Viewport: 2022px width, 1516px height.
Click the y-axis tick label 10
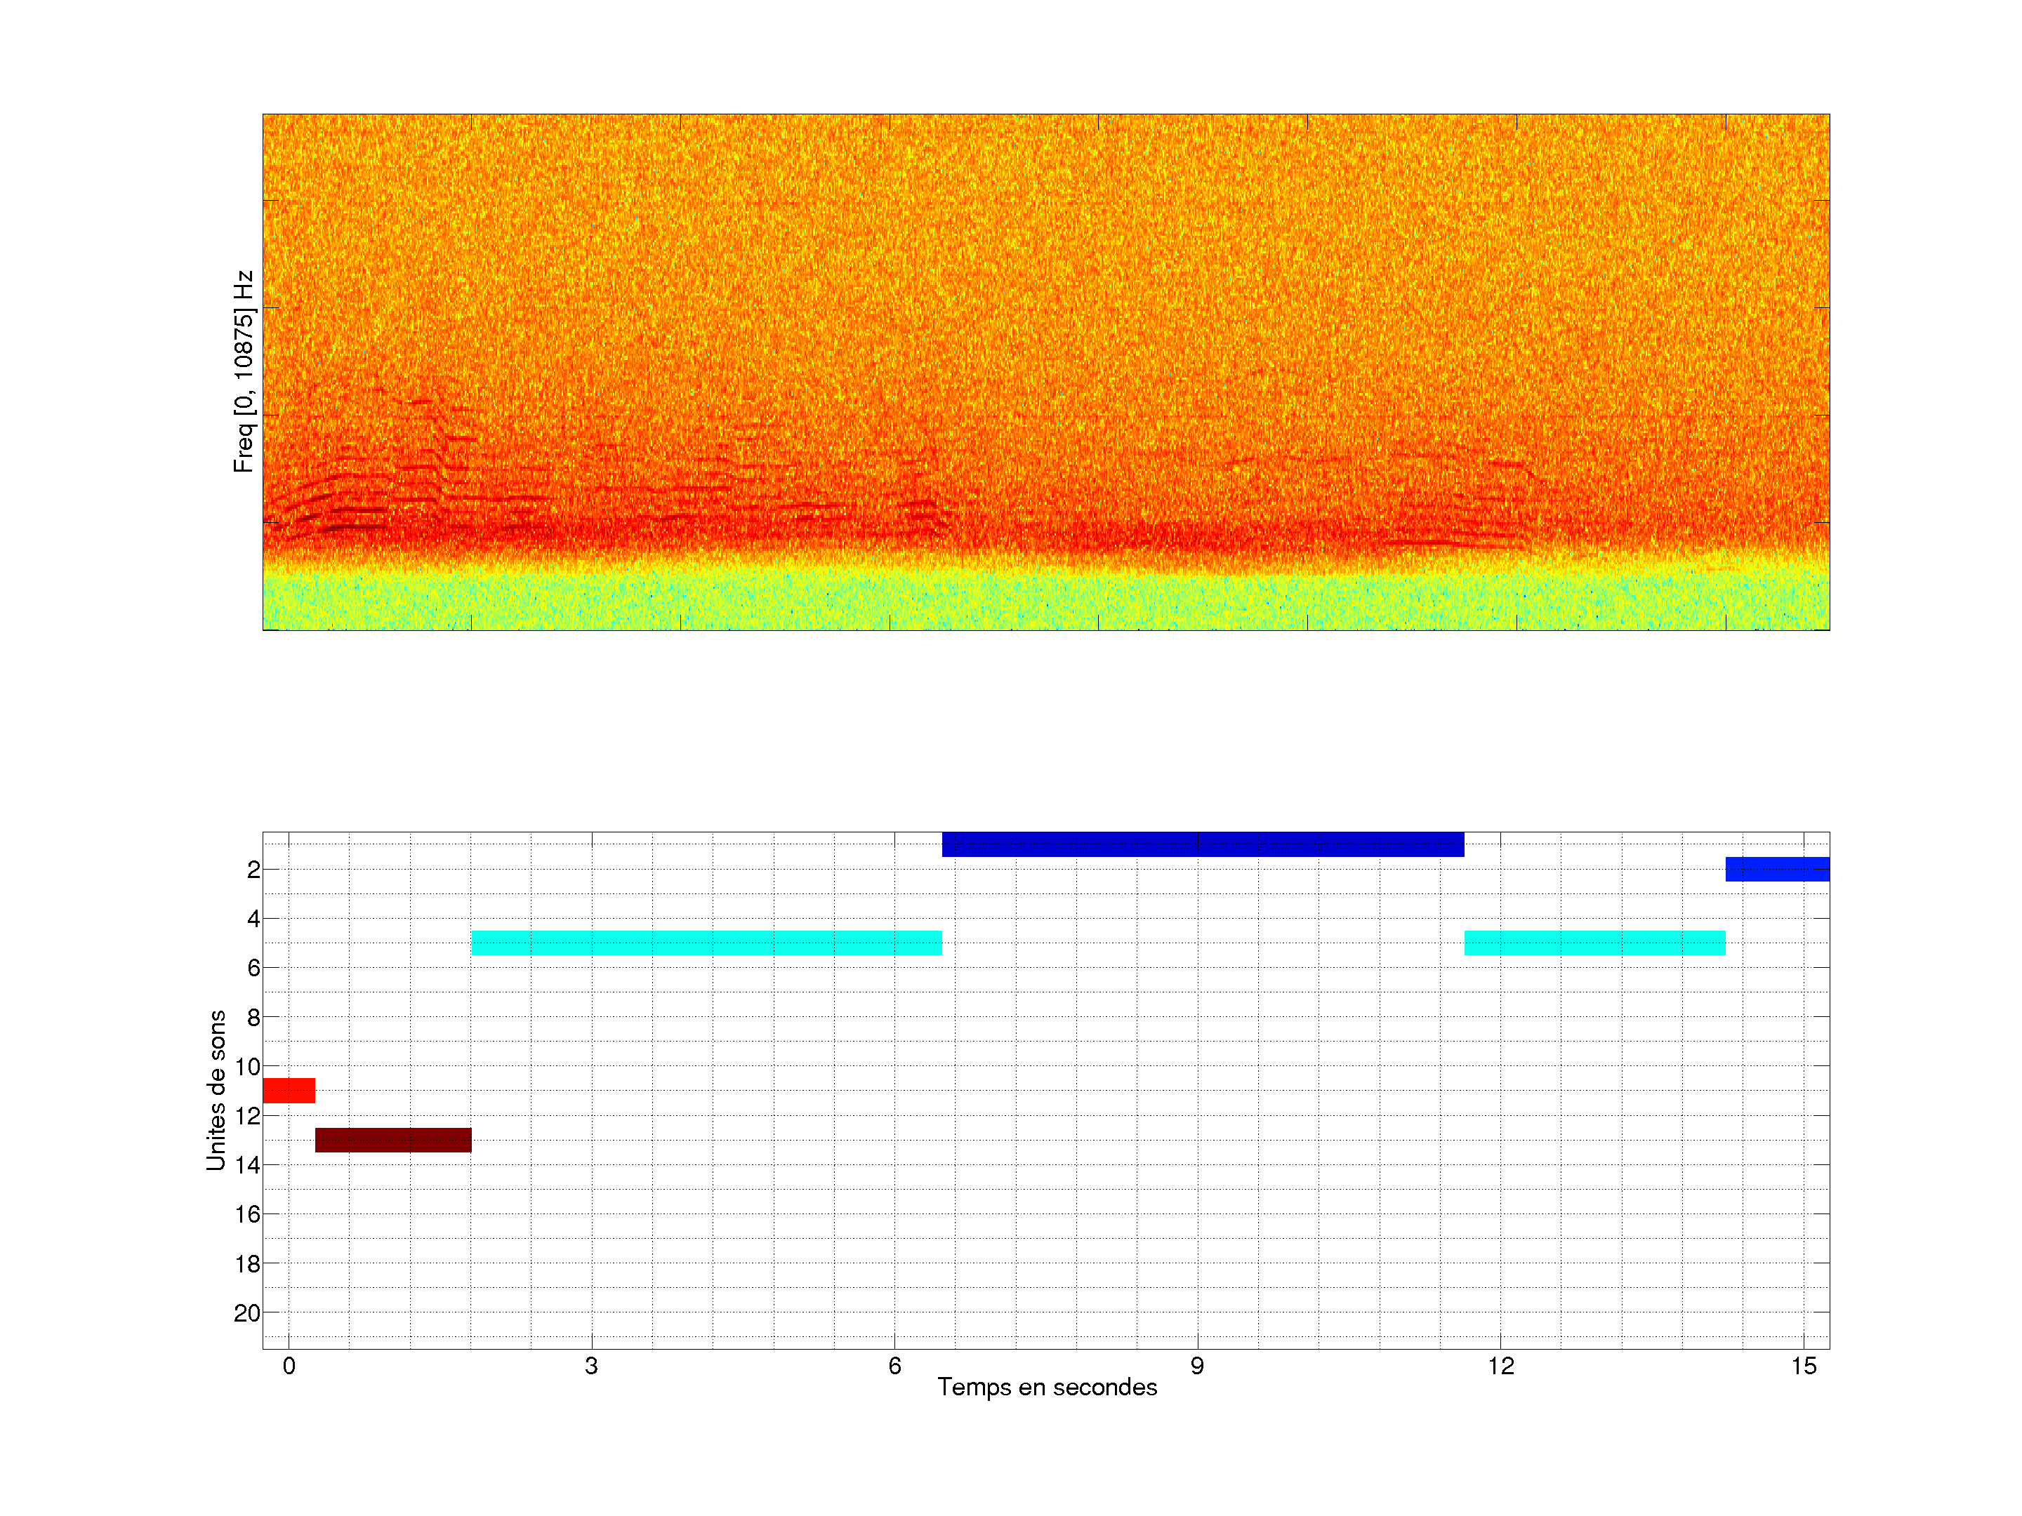pos(247,1066)
